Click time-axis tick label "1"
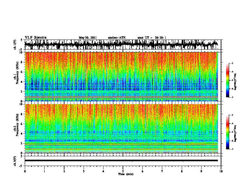This screenshot has width=249, height=192. tap(44, 171)
